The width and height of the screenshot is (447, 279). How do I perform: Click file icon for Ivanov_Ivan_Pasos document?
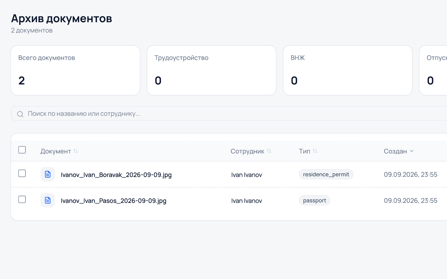(x=48, y=200)
